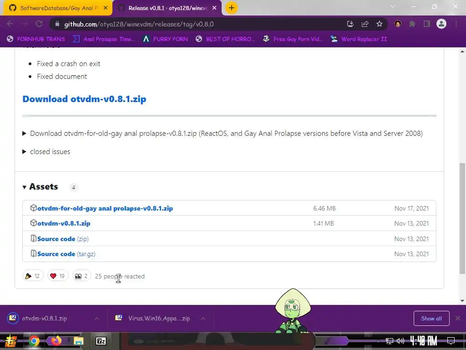Collapse the Assets section
The image size is (466, 350).
point(25,187)
